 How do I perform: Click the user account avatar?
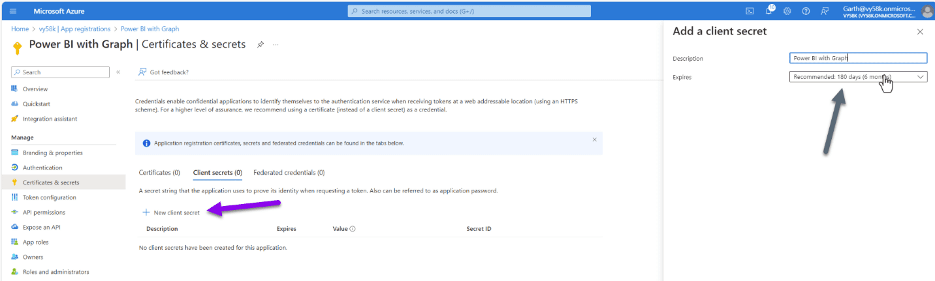927,11
